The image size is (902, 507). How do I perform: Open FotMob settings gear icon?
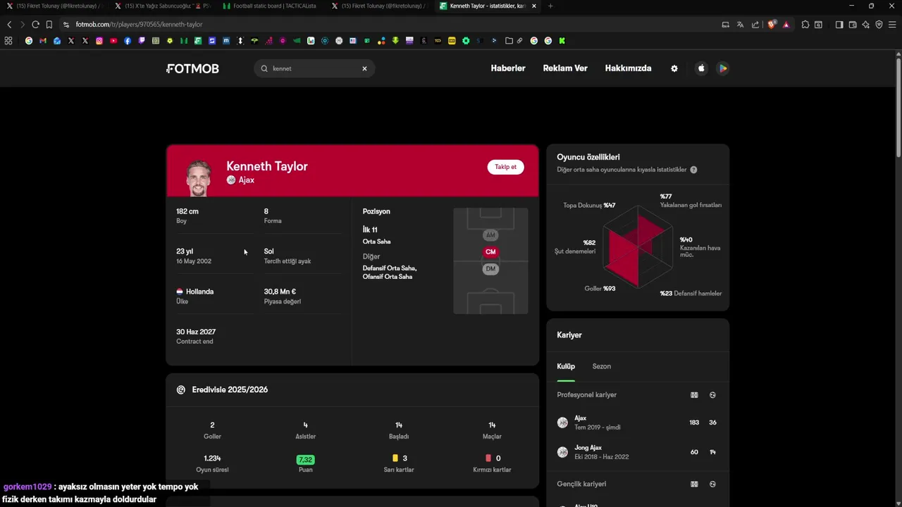(674, 68)
